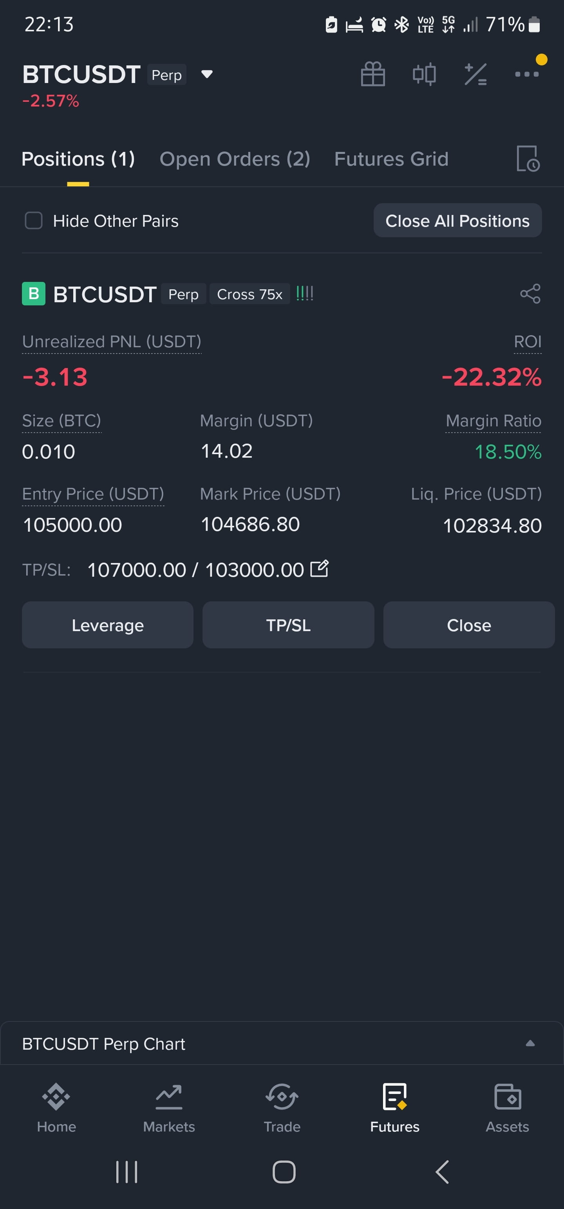The image size is (564, 1209).
Task: Go to the Assets wallet icon
Action: [x=507, y=1108]
